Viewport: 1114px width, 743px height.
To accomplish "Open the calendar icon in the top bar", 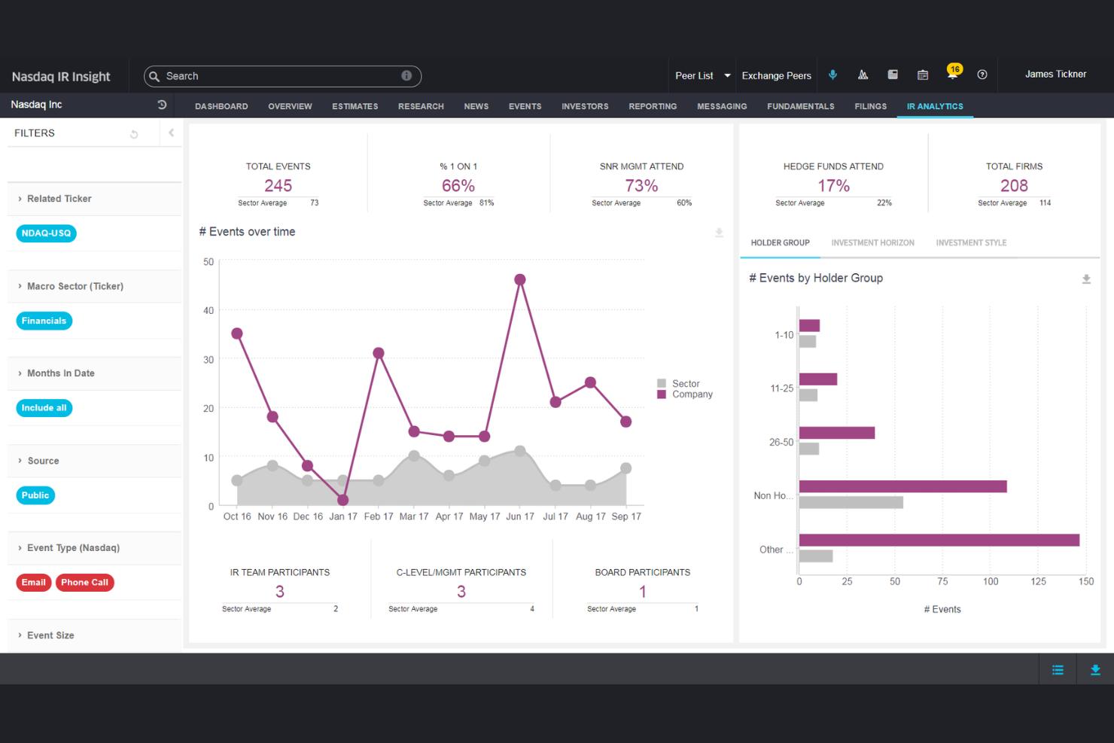I will click(x=923, y=75).
